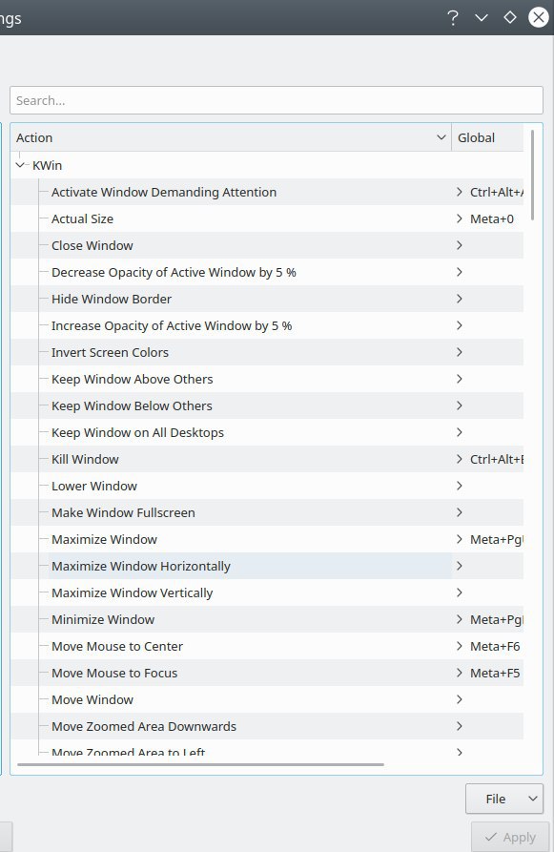Expand the Move Mouse to Center chevron
Screen dimensions: 554x852
point(460,646)
